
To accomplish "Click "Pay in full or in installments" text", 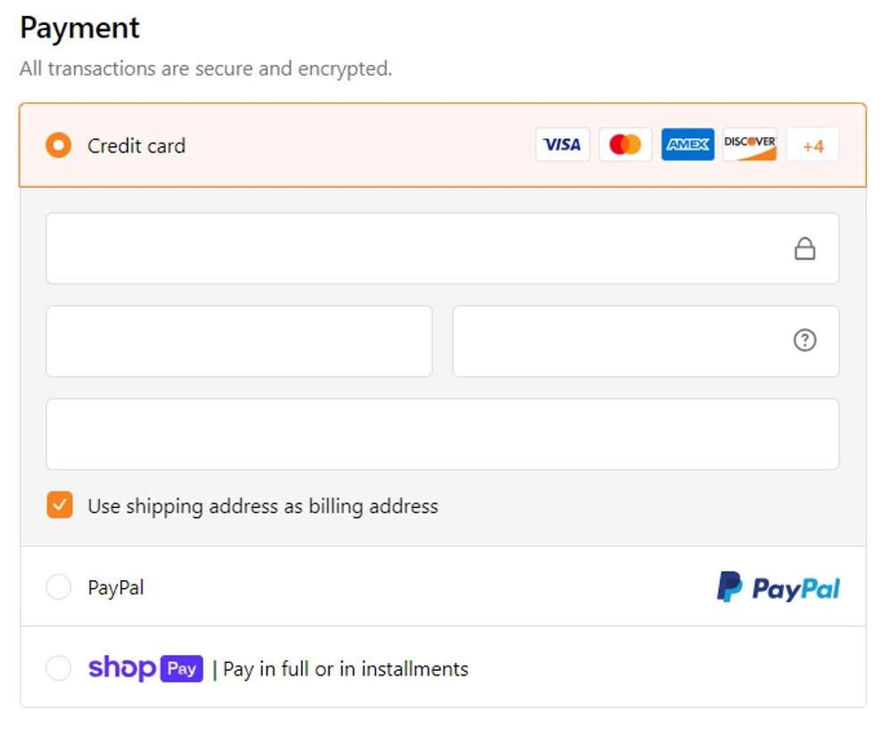I will pyautogui.click(x=346, y=669).
